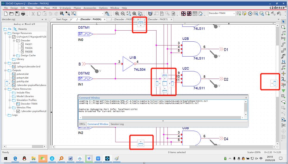
Task: Click the Open folder toolbar icon
Action: (12, 14)
